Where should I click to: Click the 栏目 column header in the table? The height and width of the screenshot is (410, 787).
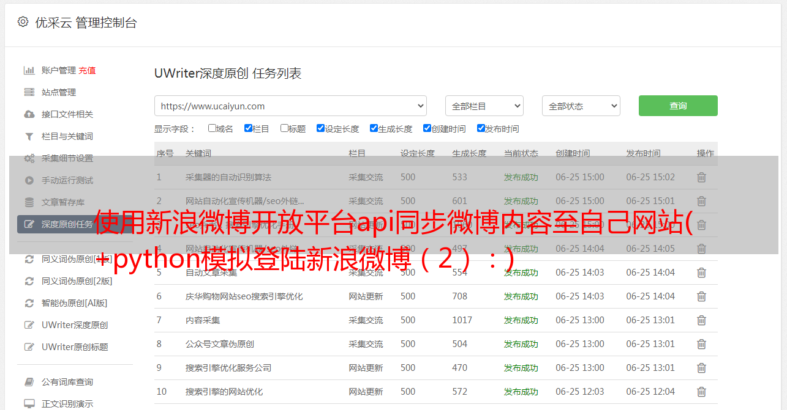click(x=358, y=153)
